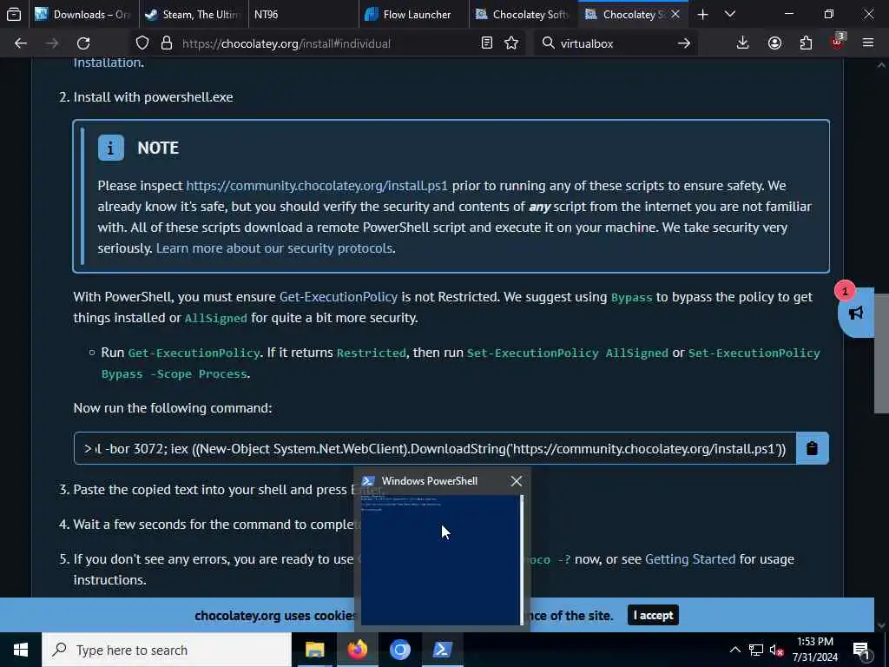Click 'Now run the following command:' text

tap(173, 408)
